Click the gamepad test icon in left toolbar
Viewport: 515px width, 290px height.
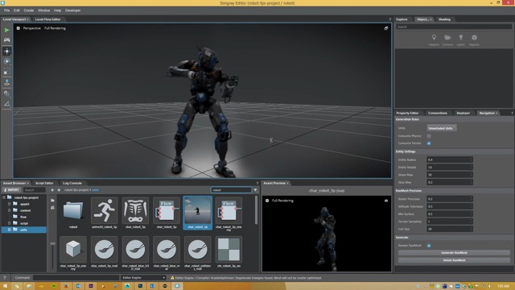click(x=6, y=39)
